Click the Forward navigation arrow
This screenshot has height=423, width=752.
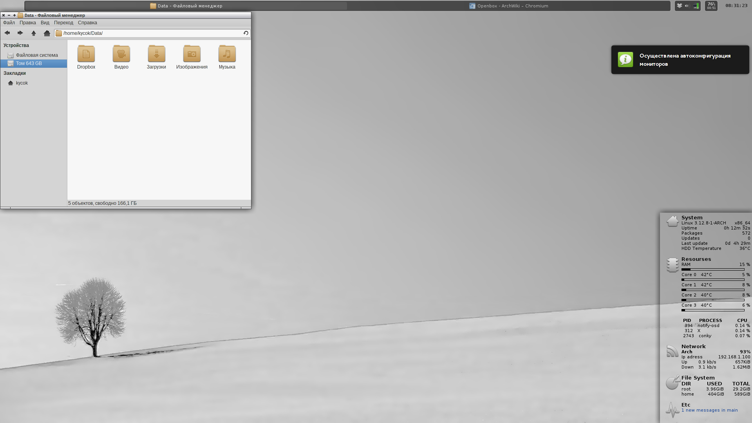coord(20,33)
